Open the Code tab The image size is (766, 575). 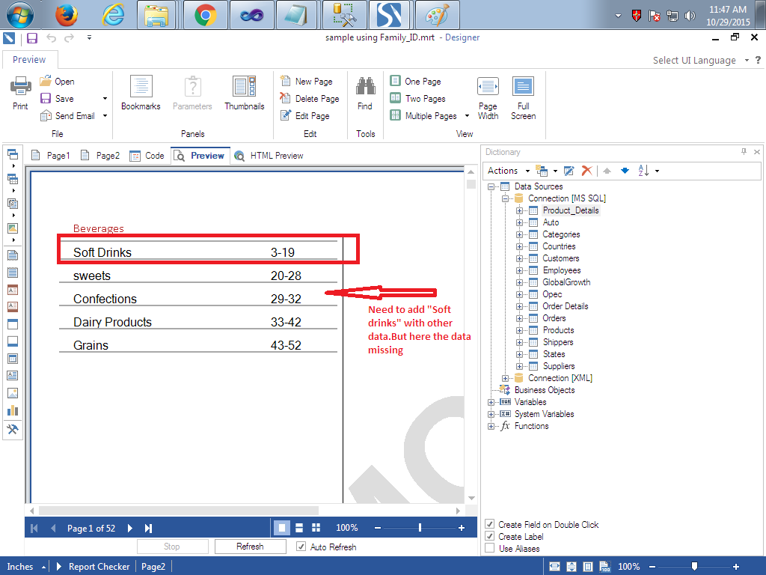coord(147,156)
